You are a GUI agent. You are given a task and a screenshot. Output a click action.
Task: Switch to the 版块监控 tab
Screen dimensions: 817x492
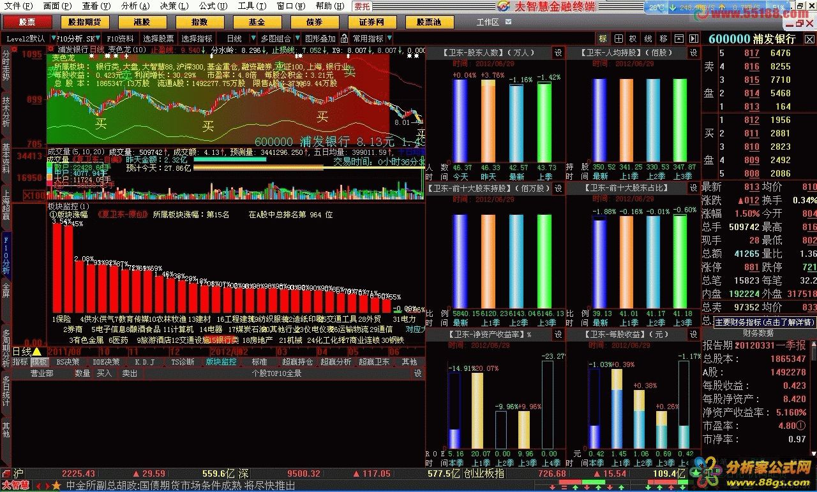pyautogui.click(x=221, y=362)
